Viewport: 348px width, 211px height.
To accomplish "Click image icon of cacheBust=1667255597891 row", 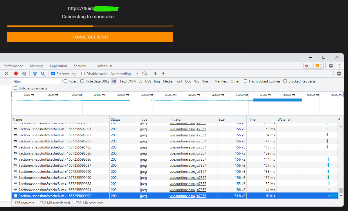I will [15, 129].
